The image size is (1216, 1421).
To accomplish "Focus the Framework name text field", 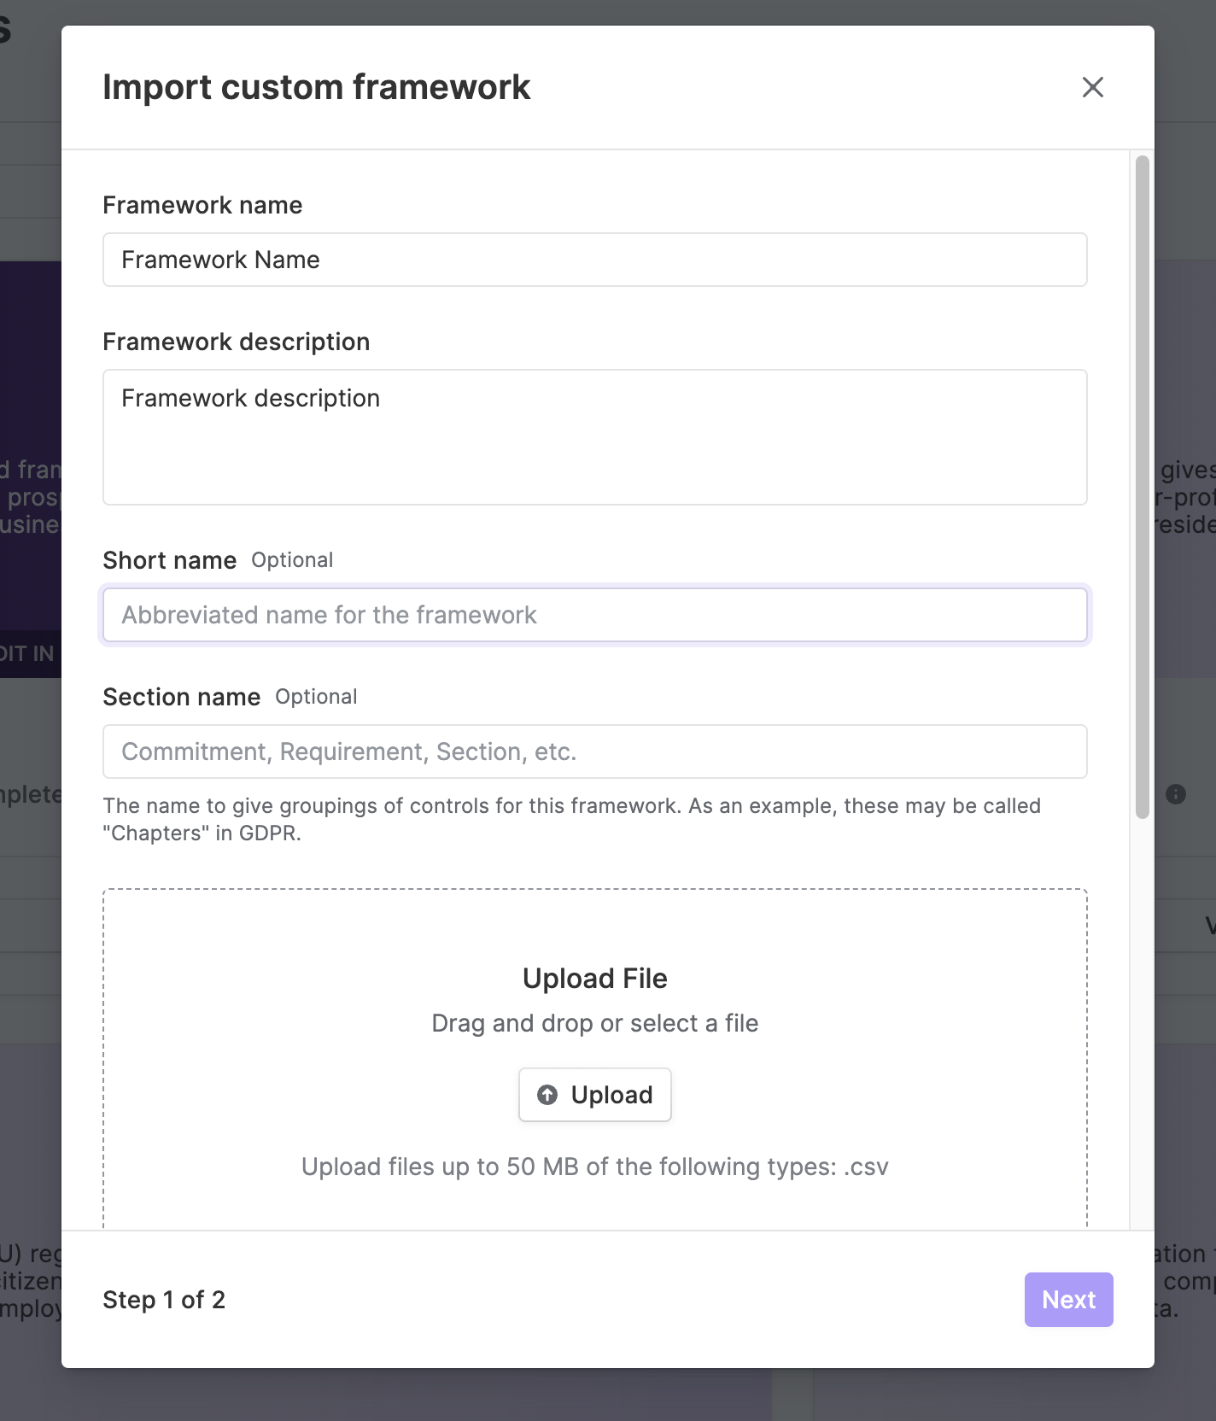I will (595, 260).
